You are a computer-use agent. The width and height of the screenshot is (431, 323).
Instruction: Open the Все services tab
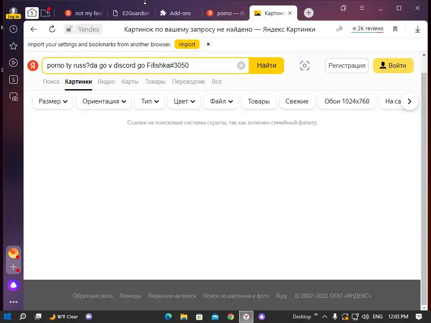[217, 82]
